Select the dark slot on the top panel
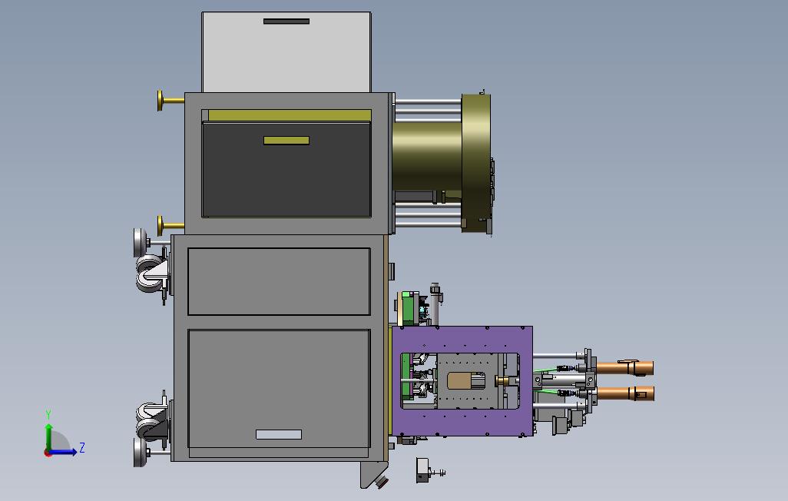Viewport: 788px width, 501px height. (286, 21)
